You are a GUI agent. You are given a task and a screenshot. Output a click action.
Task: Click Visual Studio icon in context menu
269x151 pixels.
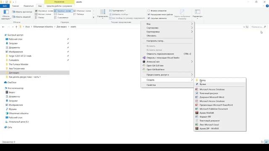144,58
